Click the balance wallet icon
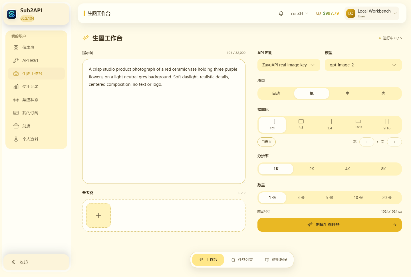This screenshot has height=277, width=411. pos(319,13)
